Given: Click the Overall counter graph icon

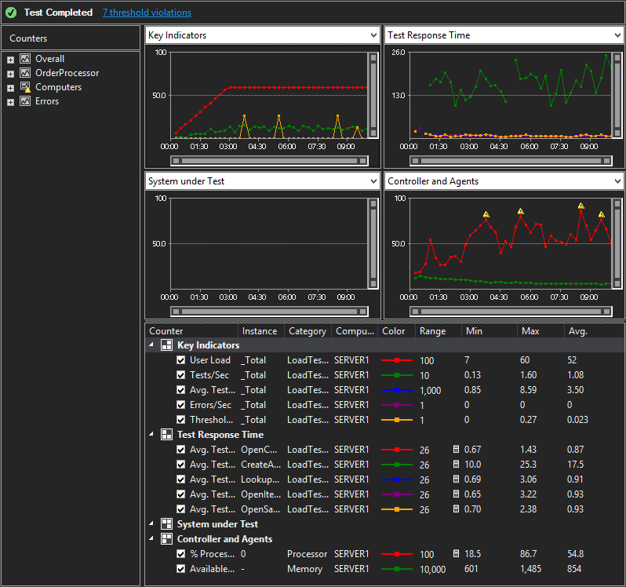Looking at the screenshot, I should [x=25, y=59].
